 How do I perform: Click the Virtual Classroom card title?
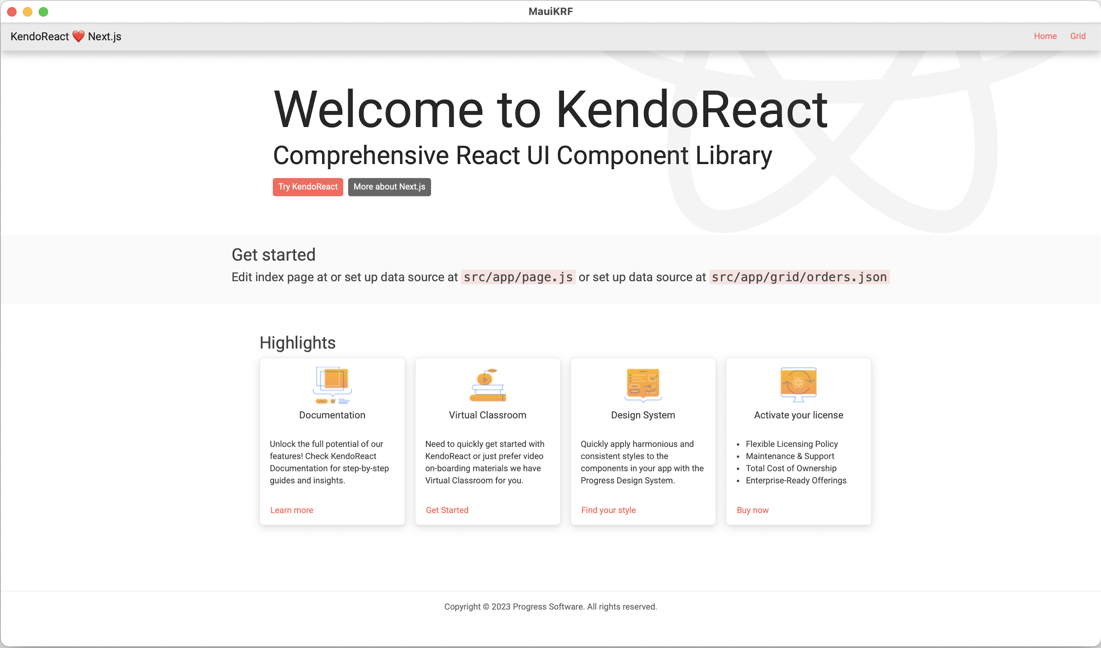pyautogui.click(x=487, y=415)
